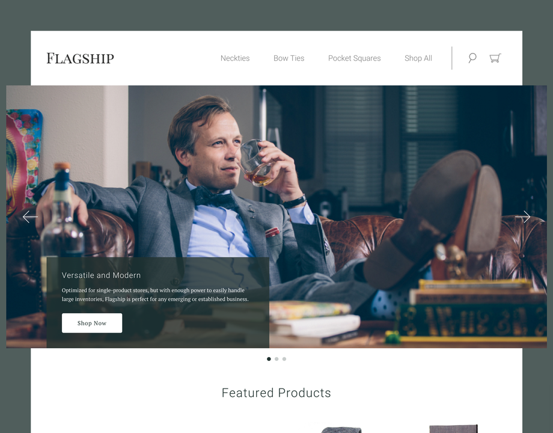Click the Shop Now button
Screen dimensions: 553x433
[92, 323]
